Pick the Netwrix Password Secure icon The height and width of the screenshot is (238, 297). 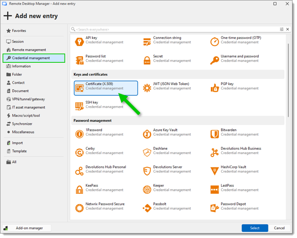pyautogui.click(x=79, y=208)
